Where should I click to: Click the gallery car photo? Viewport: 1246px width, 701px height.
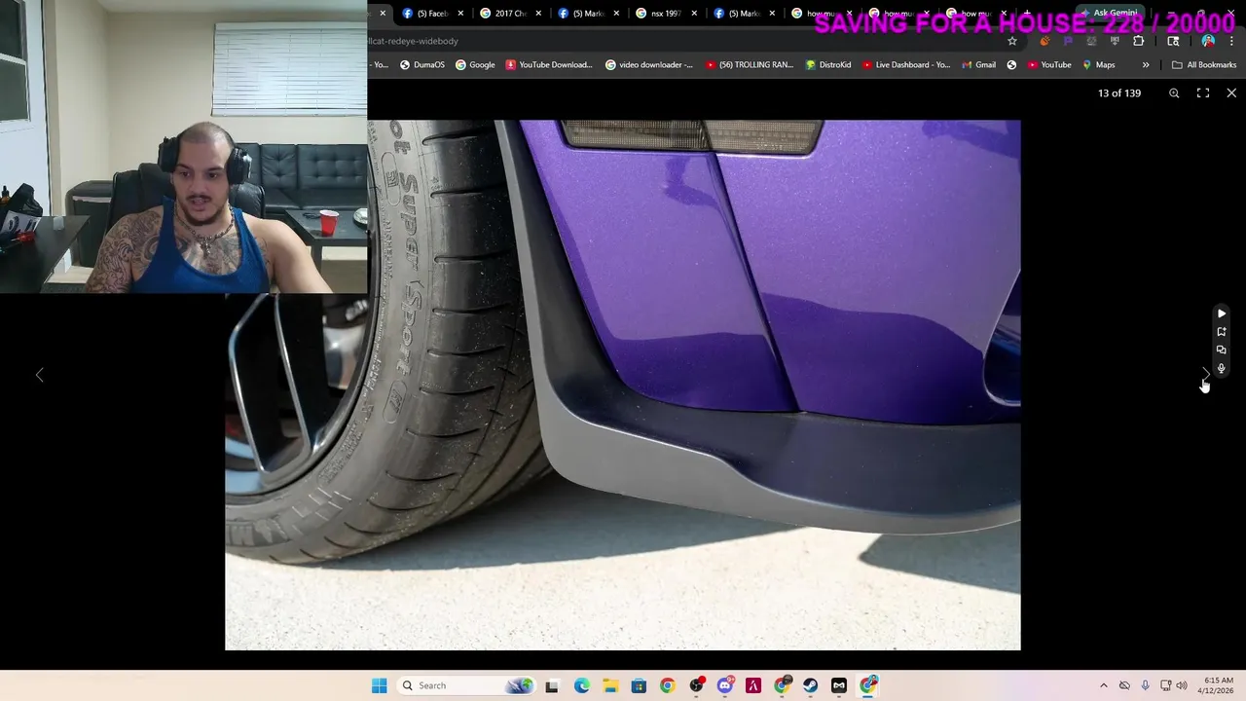[x=623, y=385]
